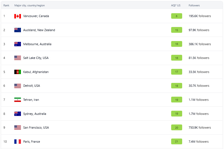Click the Canada flag icon beside Vancouver
The width and height of the screenshot is (224, 149).
pyautogui.click(x=18, y=16)
